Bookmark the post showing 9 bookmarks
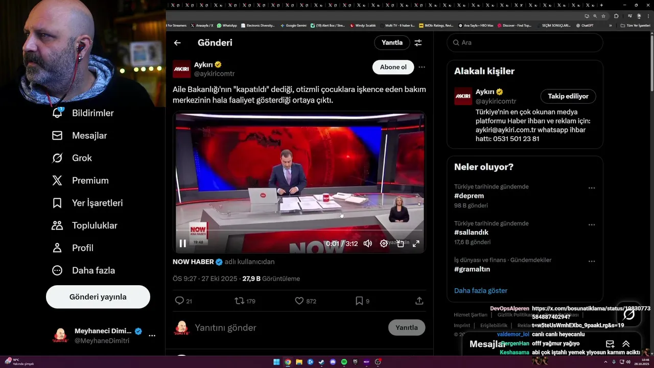Image resolution: width=654 pixels, height=368 pixels. pos(359,301)
